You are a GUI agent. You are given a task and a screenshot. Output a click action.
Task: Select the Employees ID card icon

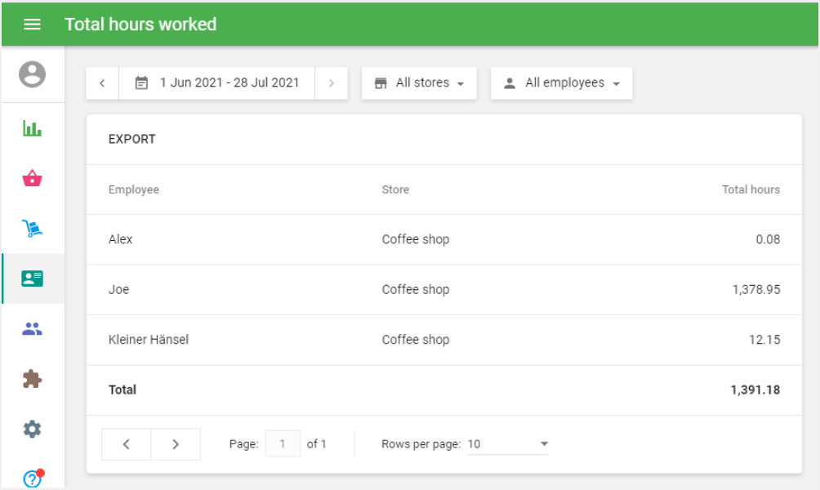[32, 278]
